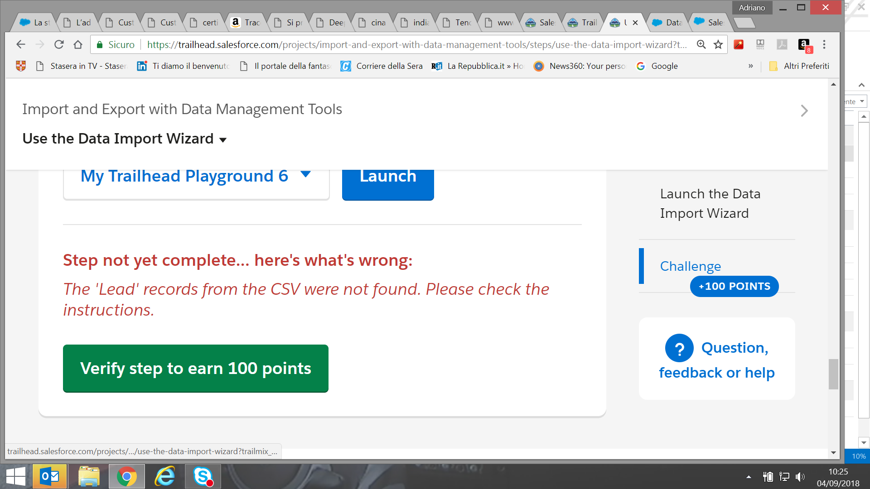Viewport: 870px width, 489px height.
Task: Expand the Use the Data Import Wizard dropdown
Action: pyautogui.click(x=222, y=140)
